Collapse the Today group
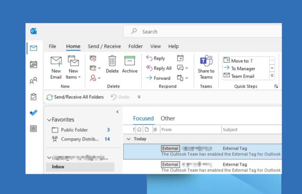Image resolution: width=302 pixels, height=194 pixels. coord(129,139)
